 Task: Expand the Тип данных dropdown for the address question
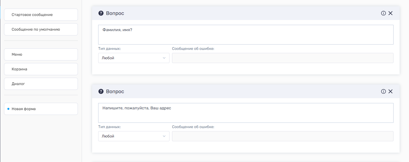point(134,136)
